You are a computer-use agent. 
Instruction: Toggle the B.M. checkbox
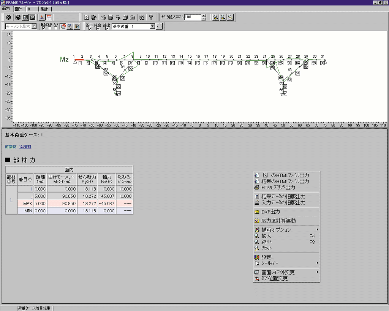pos(44,28)
